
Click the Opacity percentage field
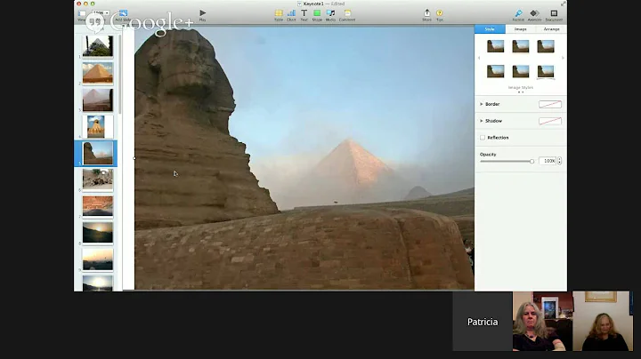pyautogui.click(x=548, y=161)
